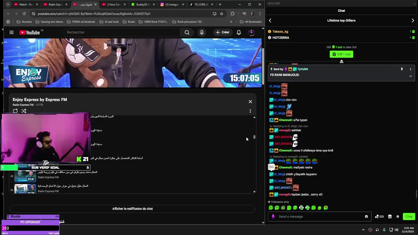Focus the YouTube Rechercher search field
Image resolution: width=418 pixels, height=235 pixels.
[x=122, y=32]
